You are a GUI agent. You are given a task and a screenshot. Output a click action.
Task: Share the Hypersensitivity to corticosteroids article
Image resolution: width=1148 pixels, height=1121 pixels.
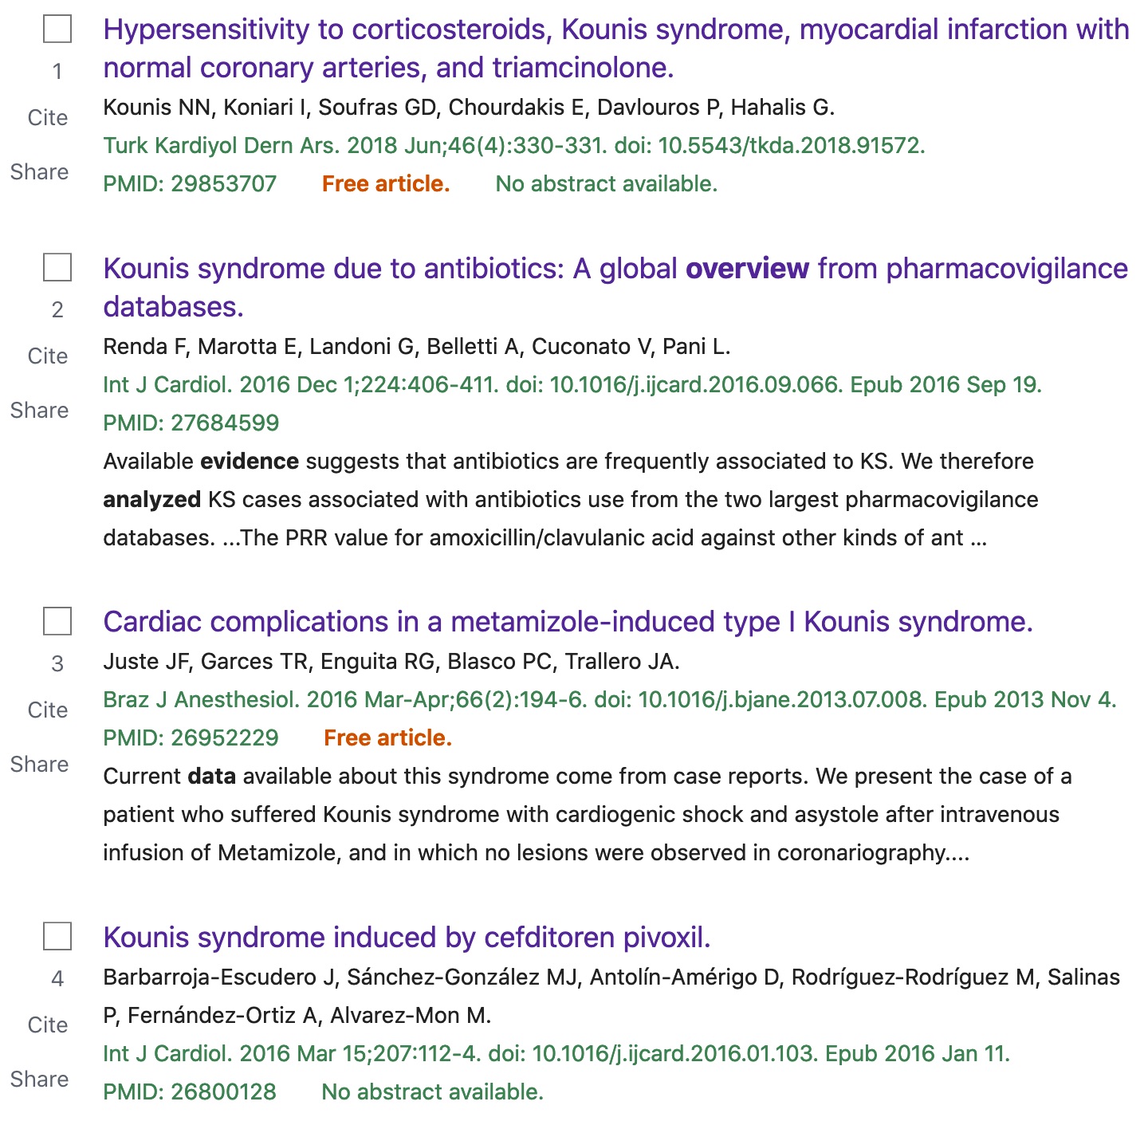40,172
